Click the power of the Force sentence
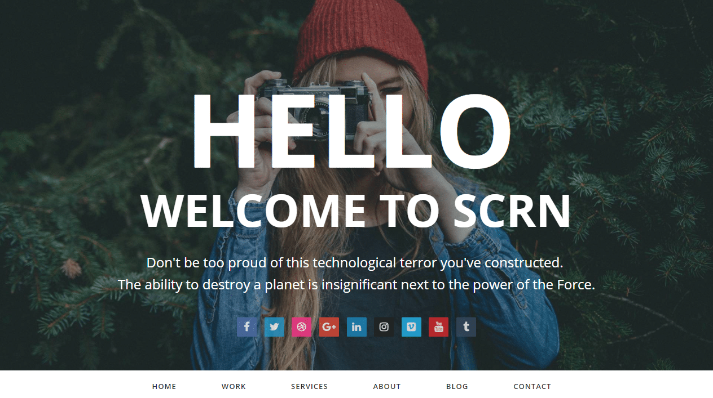The height and width of the screenshot is (398, 713). (356, 285)
